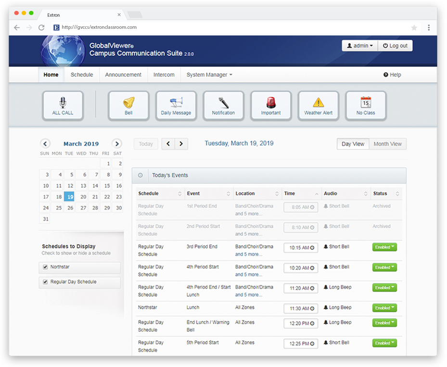This screenshot has width=447, height=367.
Task: Send a Weather Alert warning
Action: pos(318,106)
